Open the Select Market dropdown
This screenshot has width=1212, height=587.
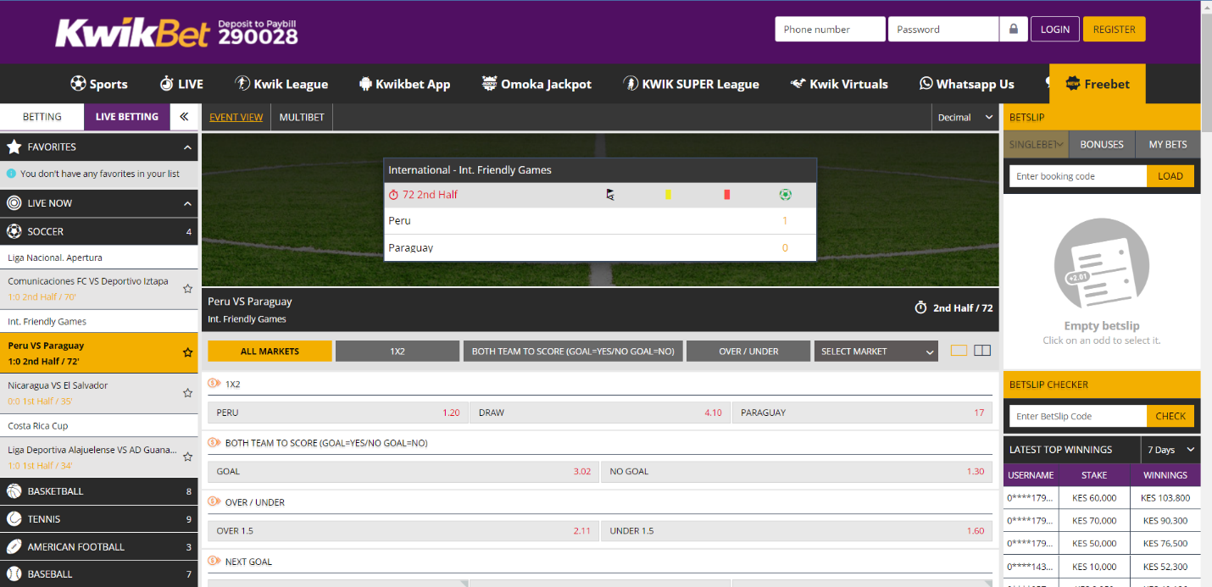point(876,352)
